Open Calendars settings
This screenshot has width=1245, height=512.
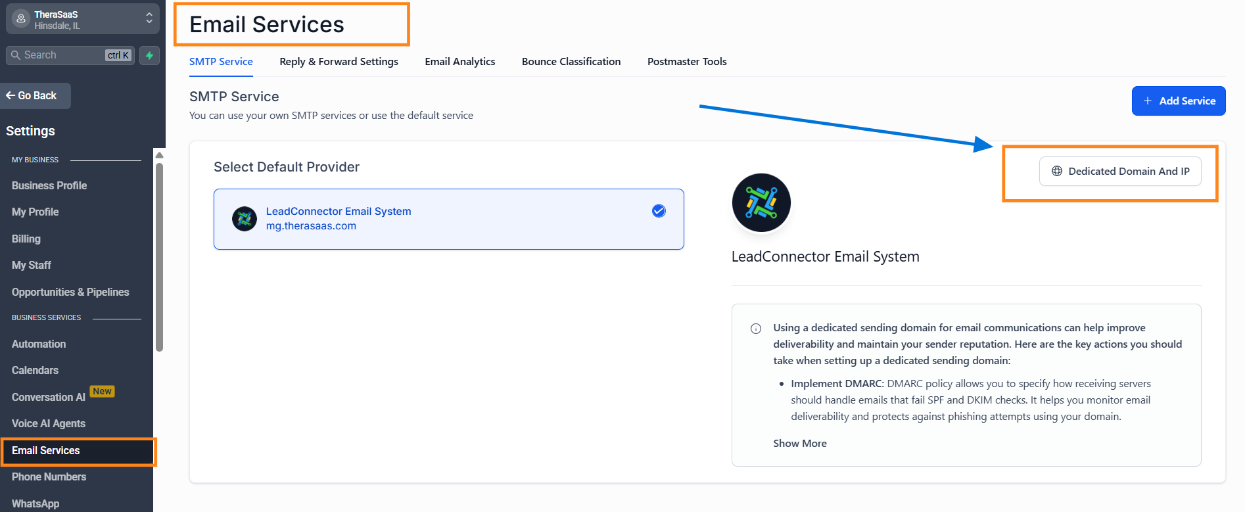tap(35, 371)
